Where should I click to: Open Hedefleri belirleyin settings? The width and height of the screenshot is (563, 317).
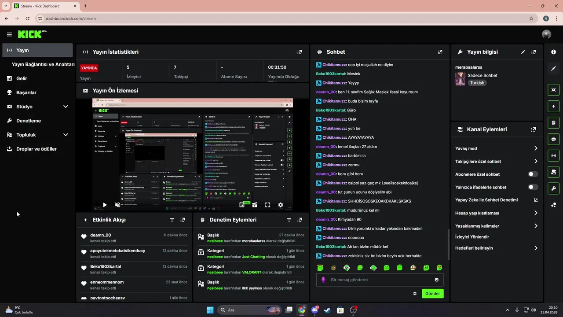click(496, 248)
